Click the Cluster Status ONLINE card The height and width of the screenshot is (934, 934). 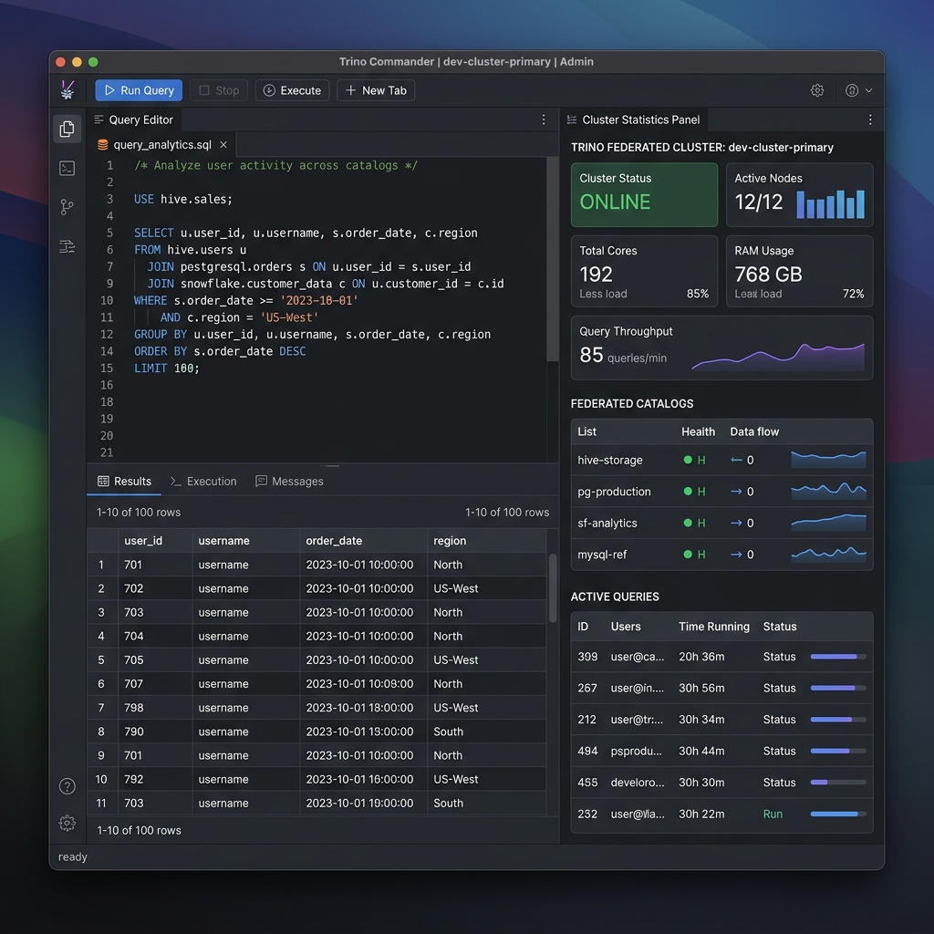[645, 195]
